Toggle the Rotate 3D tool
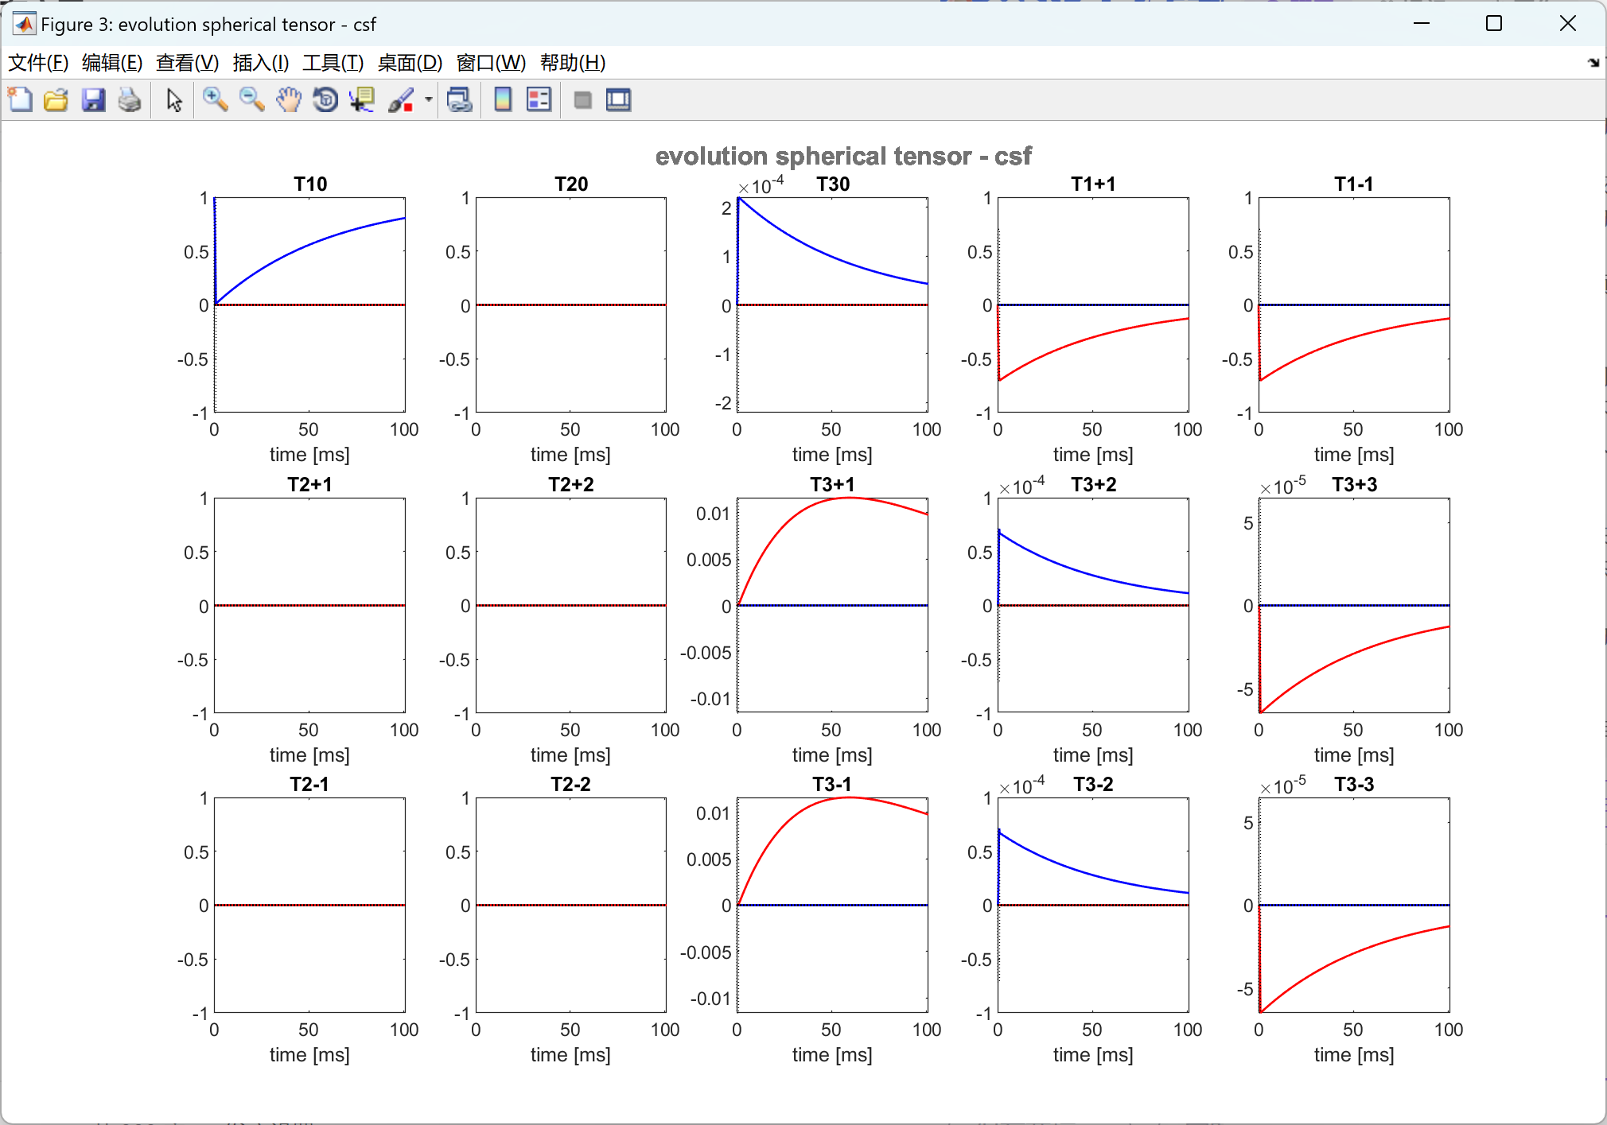 325,100
